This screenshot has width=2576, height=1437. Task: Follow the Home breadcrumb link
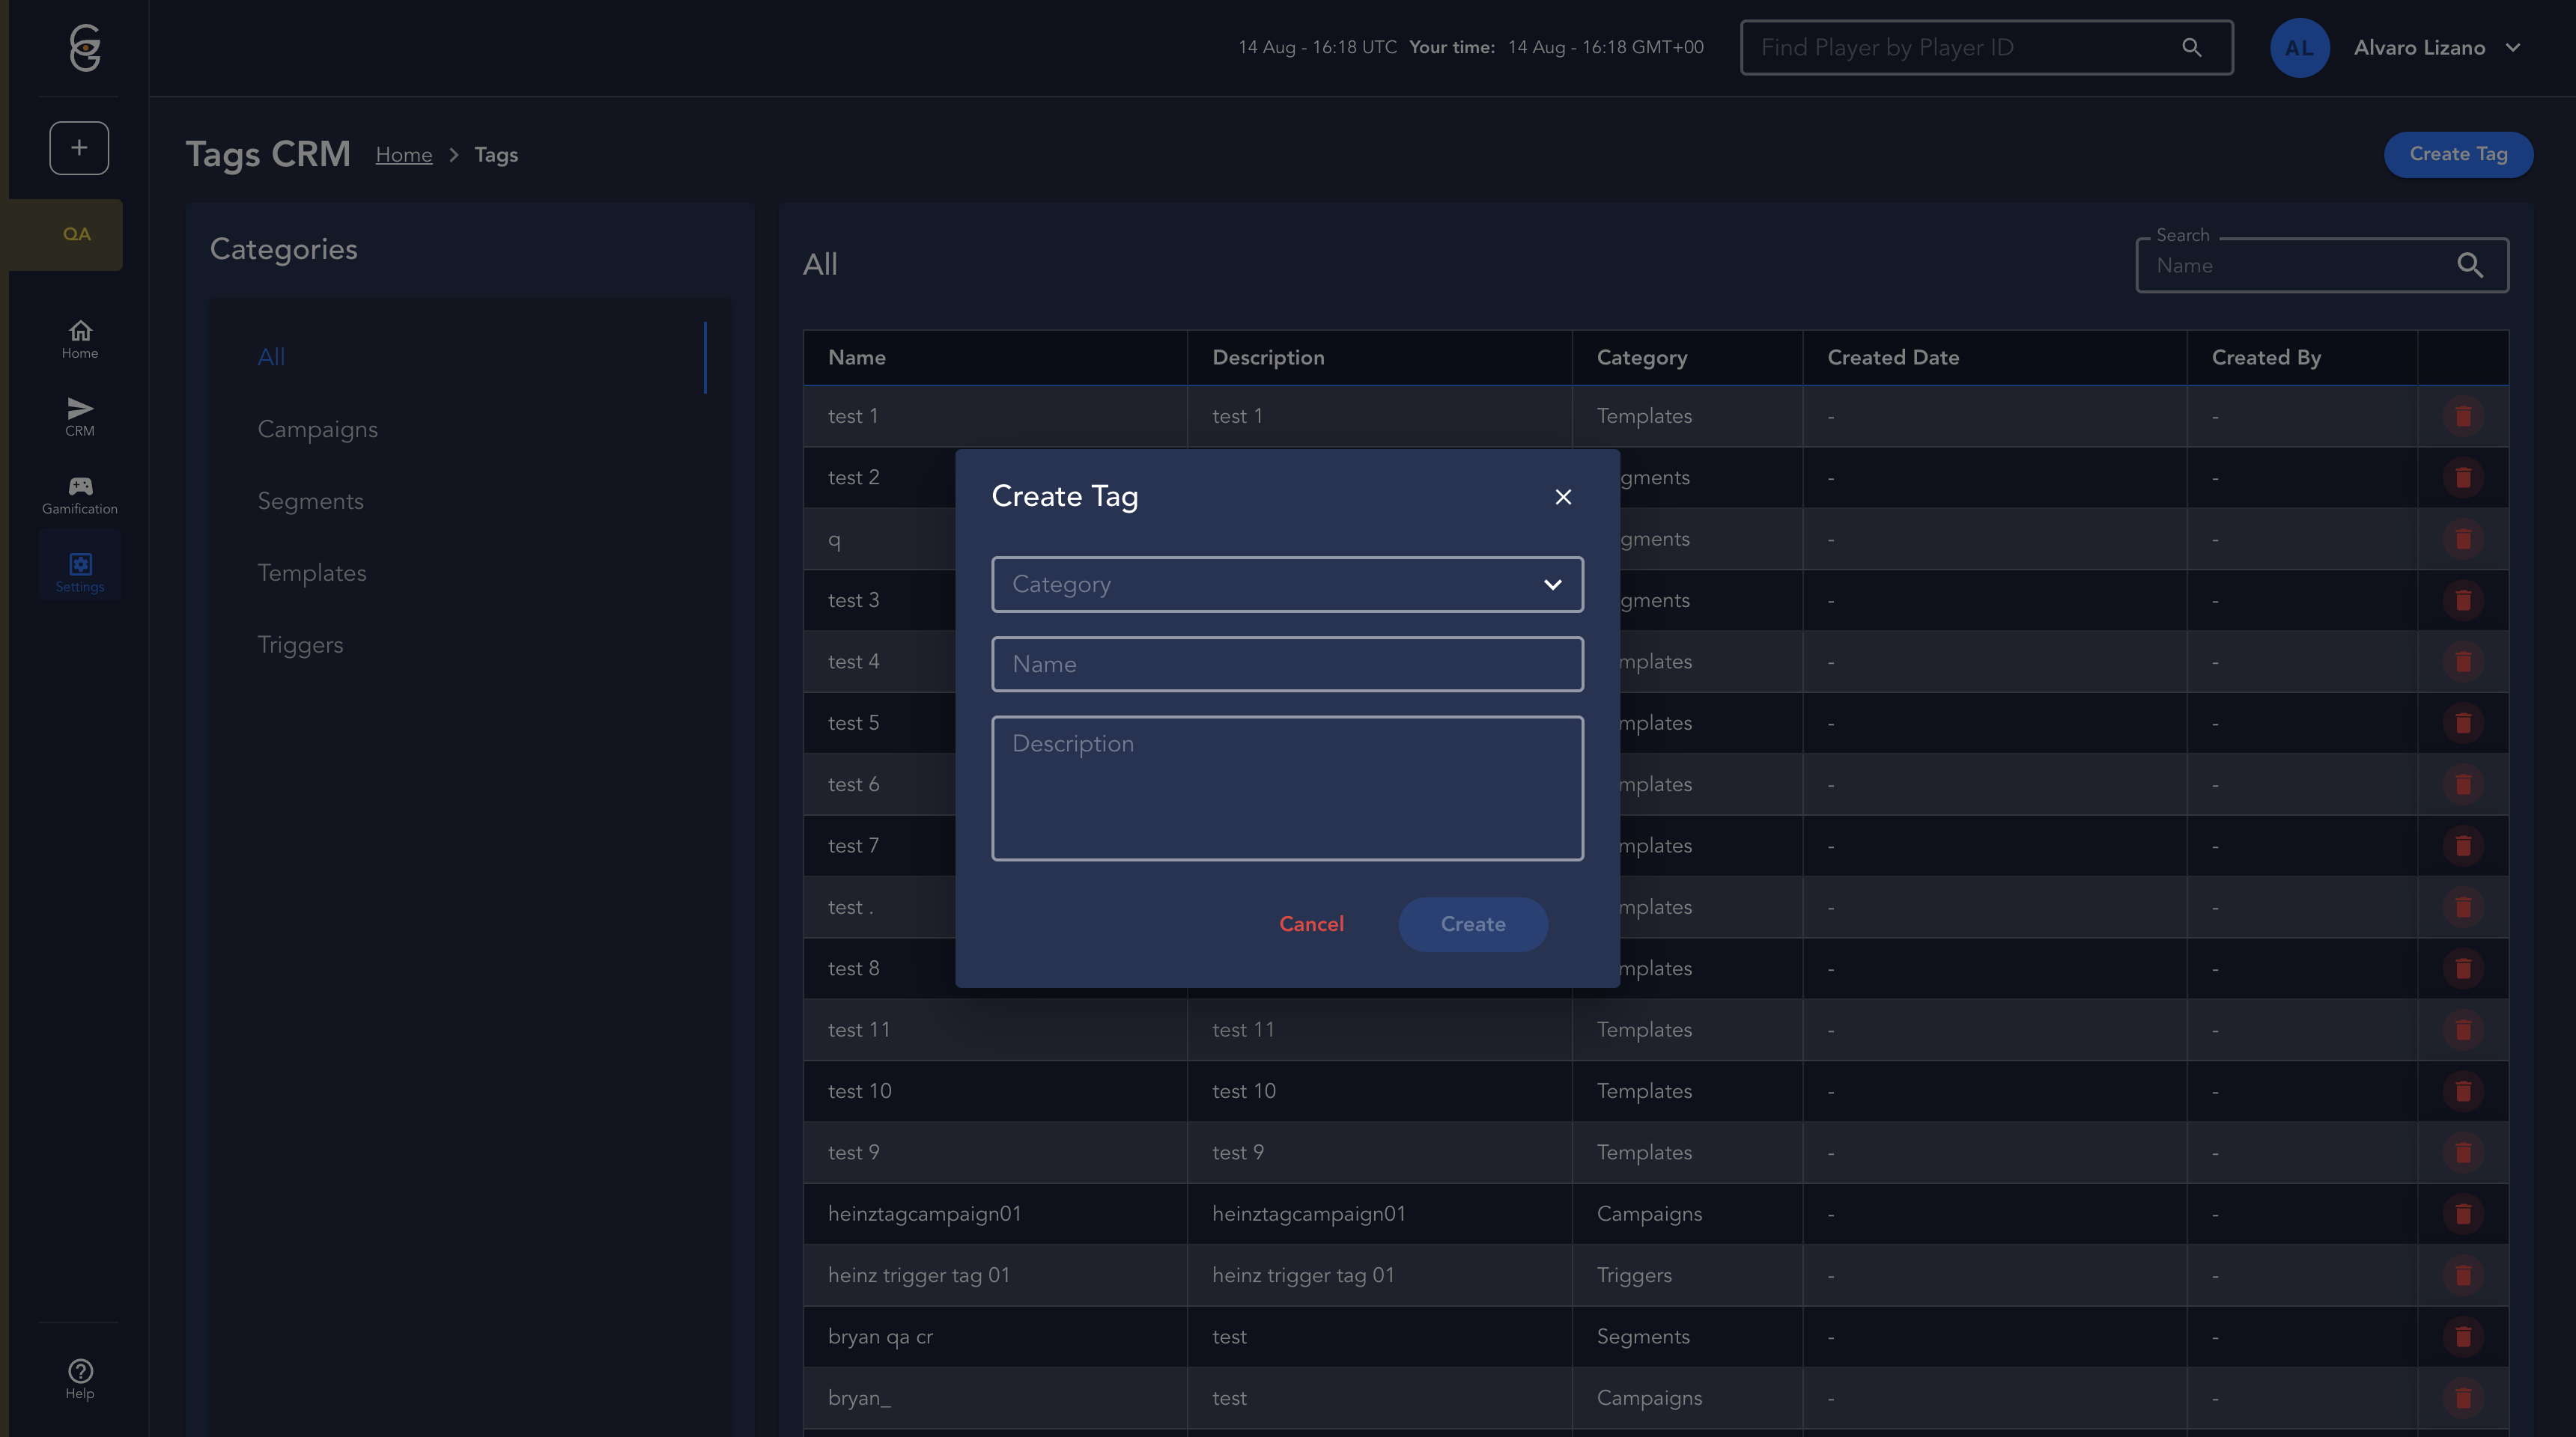(404, 155)
